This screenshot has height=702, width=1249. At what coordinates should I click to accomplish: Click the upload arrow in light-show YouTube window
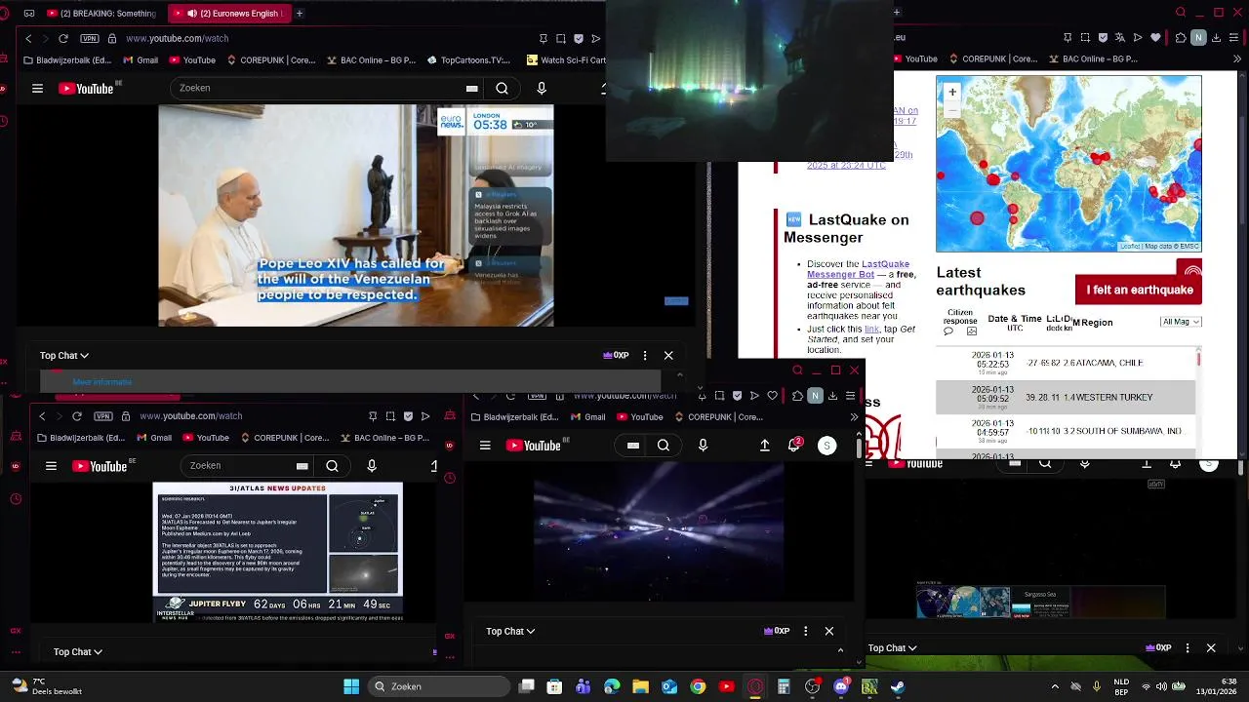(x=765, y=446)
